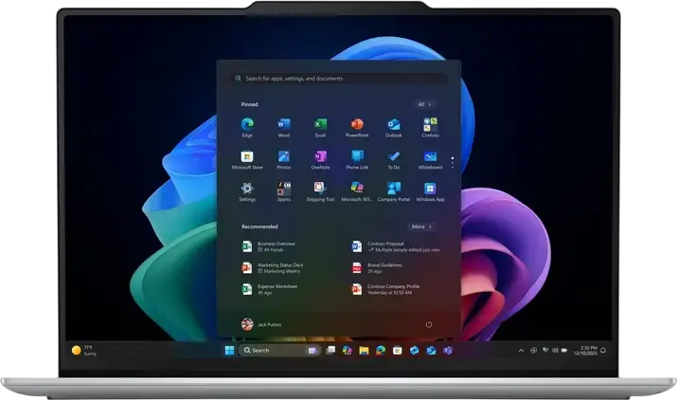The height and width of the screenshot is (400, 678).
Task: Open Edge browser on the taskbar
Action: tap(381, 350)
